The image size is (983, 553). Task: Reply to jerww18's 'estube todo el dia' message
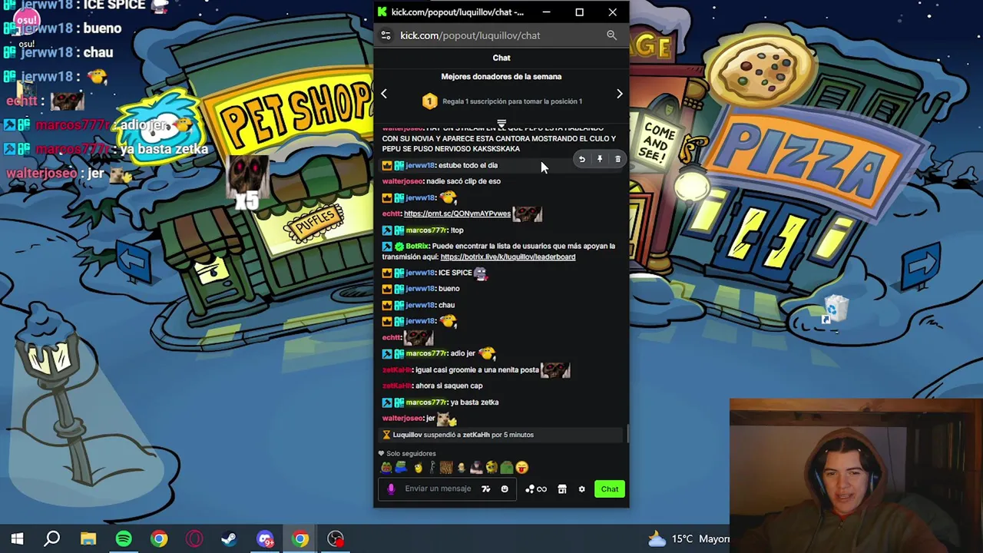click(581, 159)
